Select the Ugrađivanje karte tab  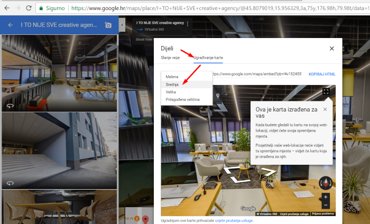point(208,57)
